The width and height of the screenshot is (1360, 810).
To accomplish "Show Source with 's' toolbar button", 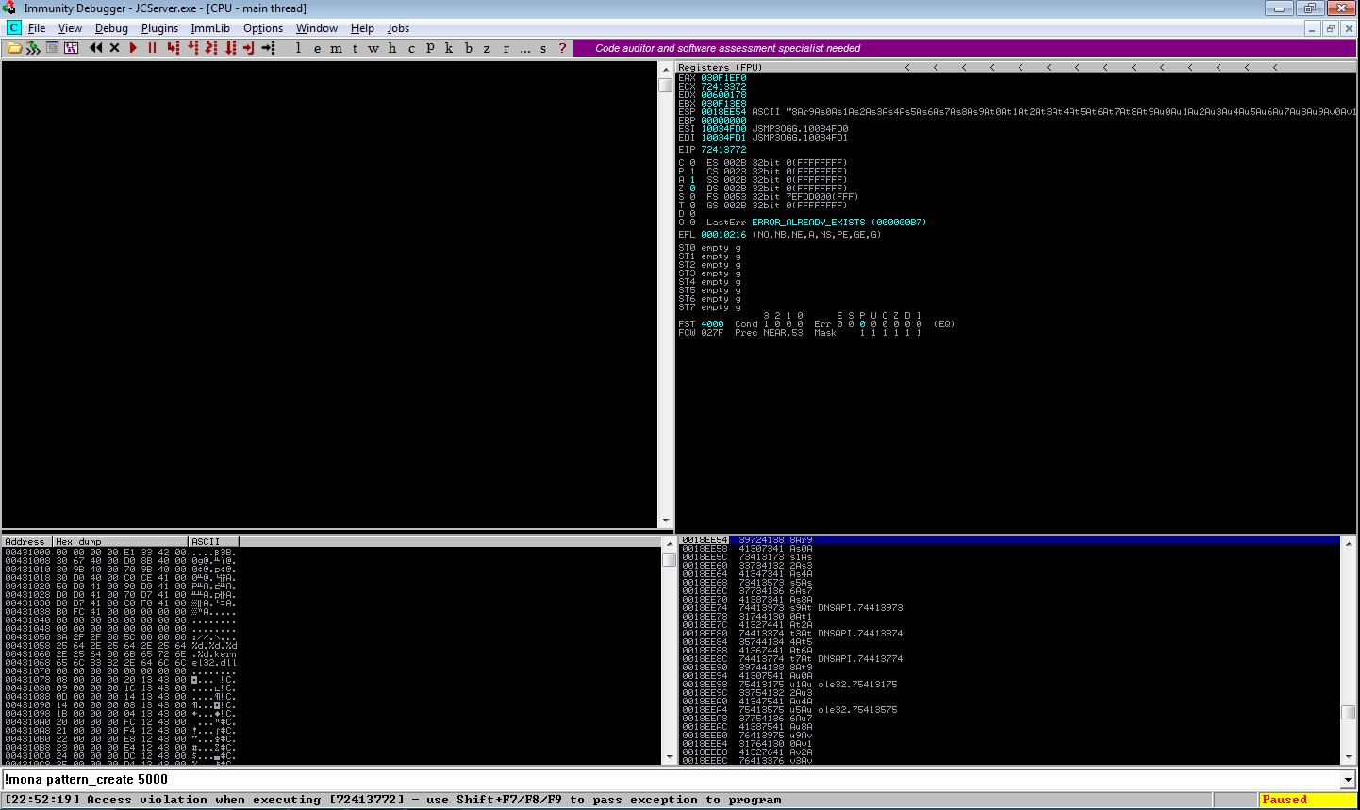I will (543, 48).
